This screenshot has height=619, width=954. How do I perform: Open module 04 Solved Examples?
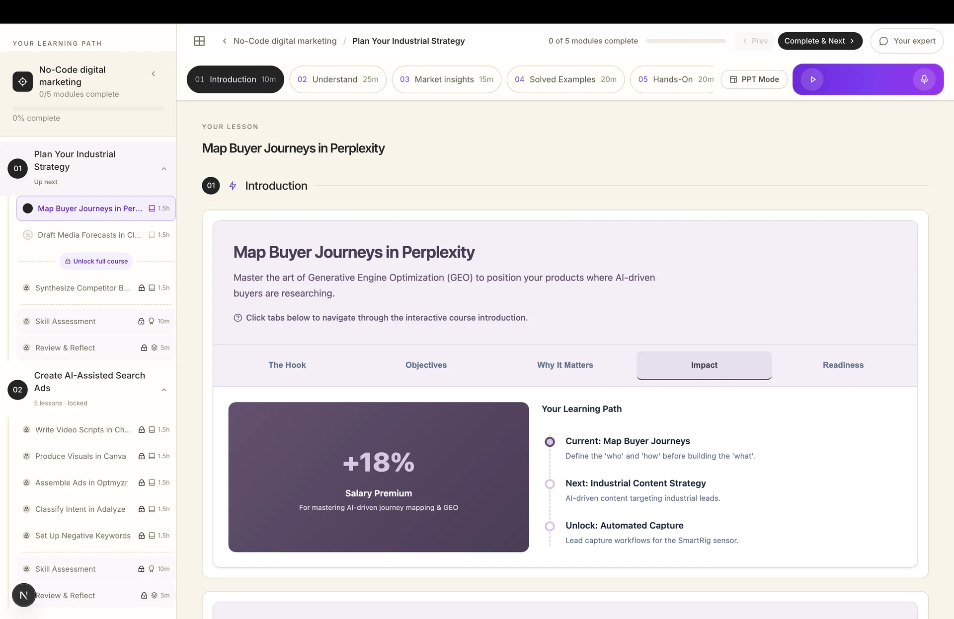click(565, 79)
